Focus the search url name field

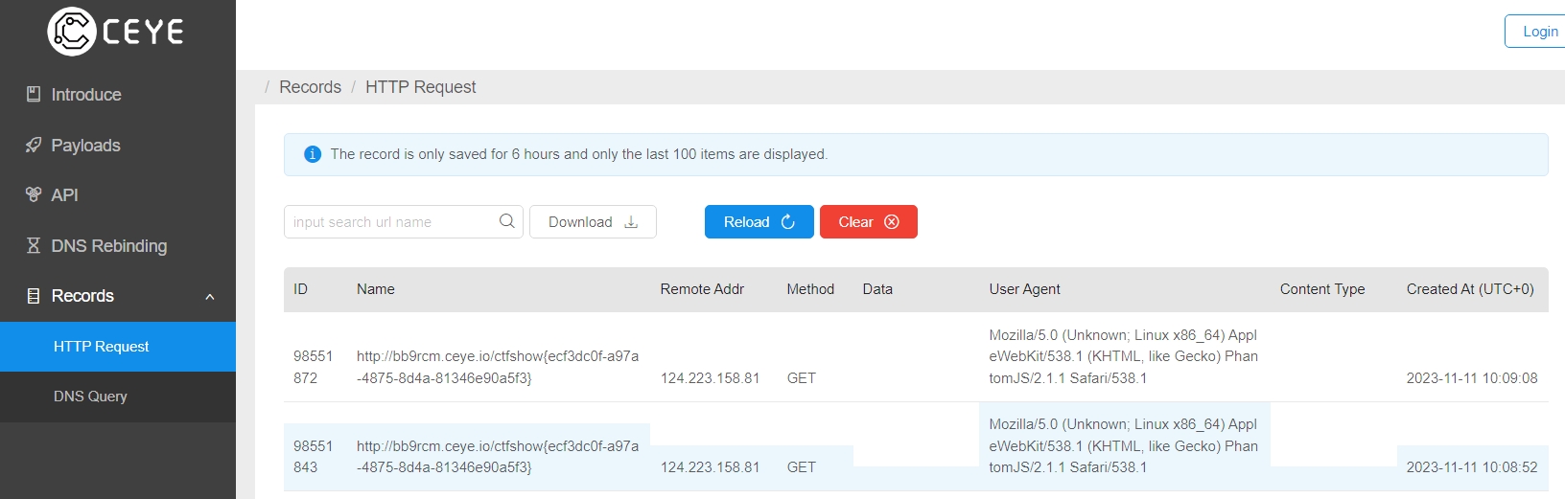coord(403,221)
